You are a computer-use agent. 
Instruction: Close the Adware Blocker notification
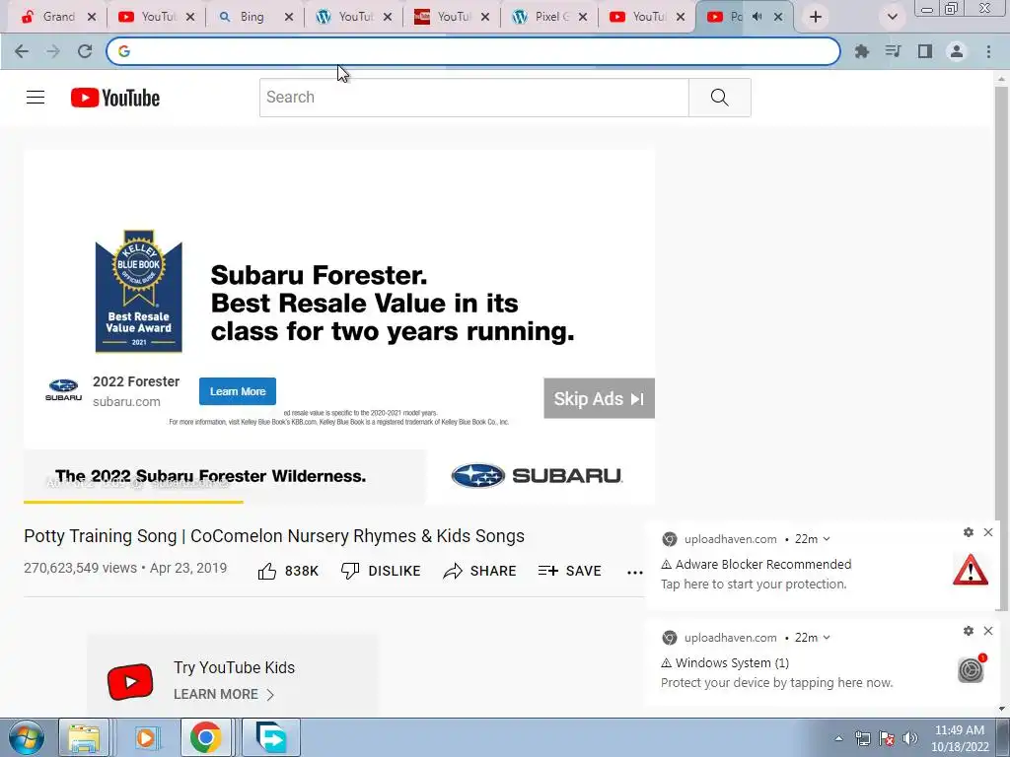point(988,532)
